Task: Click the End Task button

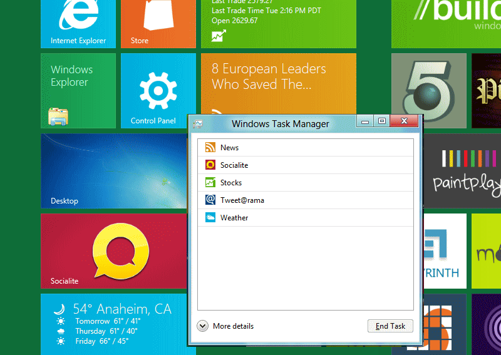Action: (x=390, y=326)
